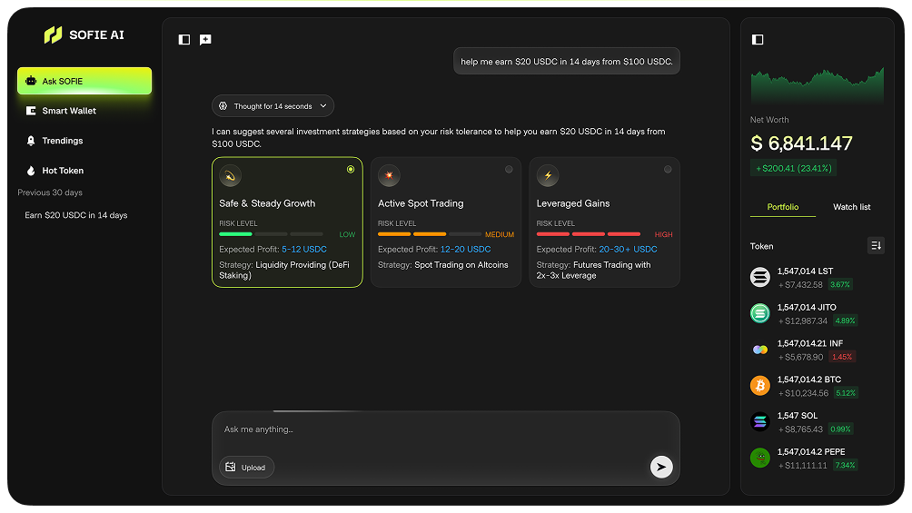
Task: Toggle the left sidebar panel icon
Action: (184, 40)
